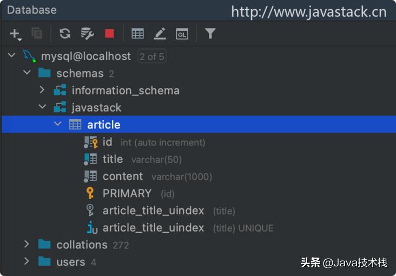Select the collations label

82,245
